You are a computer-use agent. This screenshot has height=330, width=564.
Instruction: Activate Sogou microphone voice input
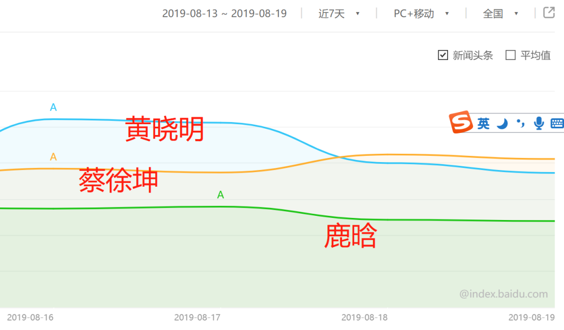538,123
